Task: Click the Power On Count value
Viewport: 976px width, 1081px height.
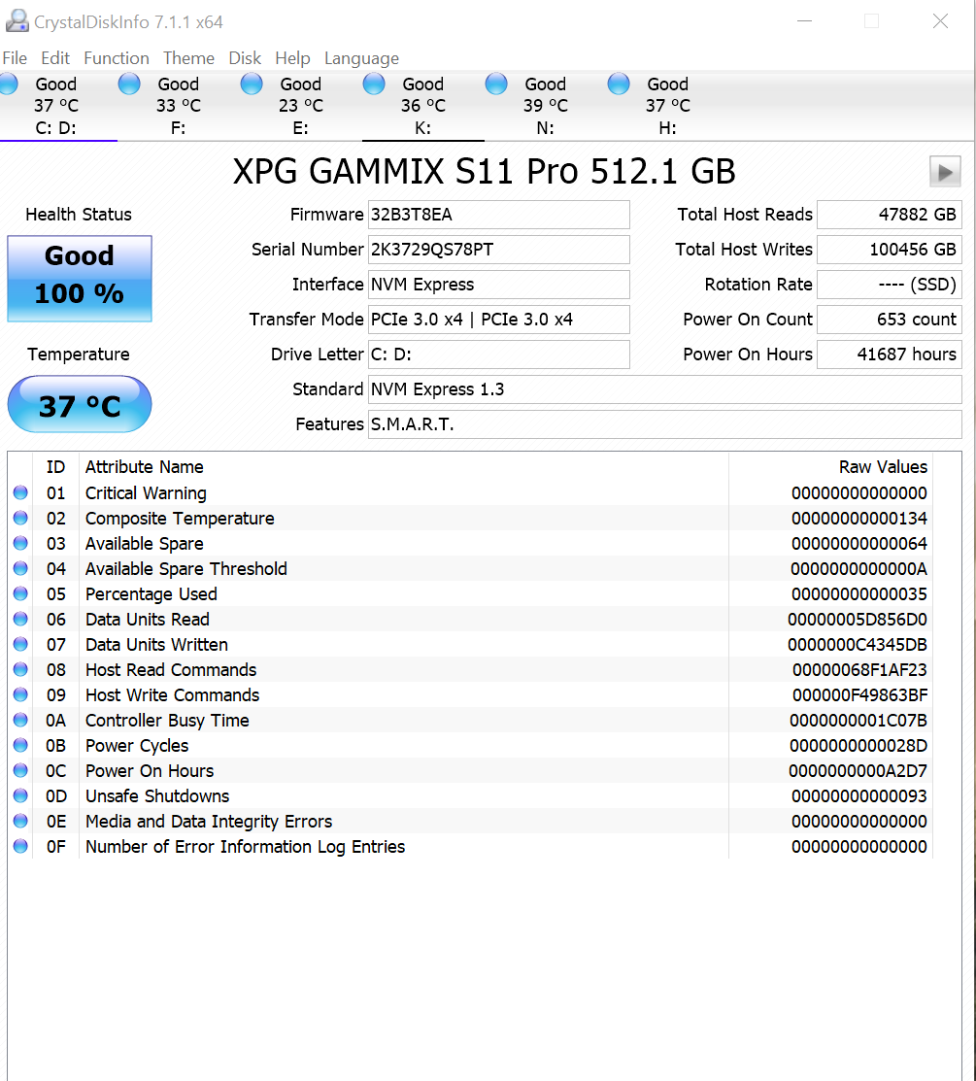Action: pos(890,320)
